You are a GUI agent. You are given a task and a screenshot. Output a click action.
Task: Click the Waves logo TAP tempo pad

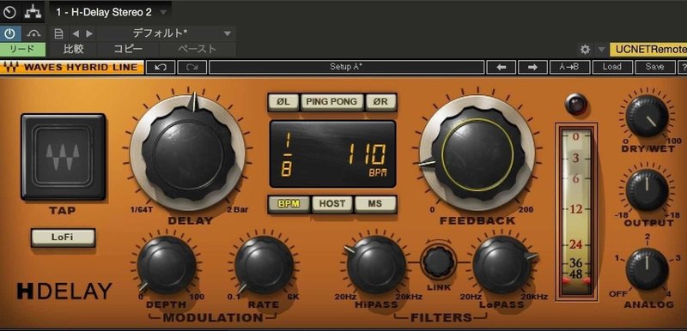[64, 157]
